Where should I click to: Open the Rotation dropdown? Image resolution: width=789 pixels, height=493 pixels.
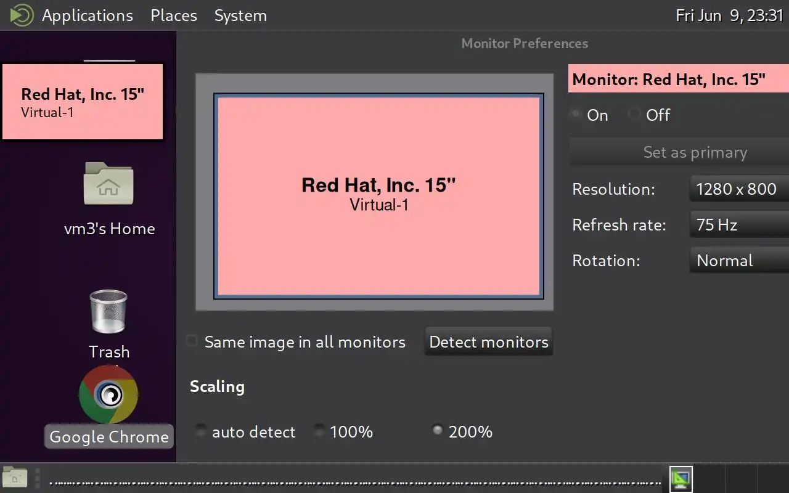tap(738, 261)
